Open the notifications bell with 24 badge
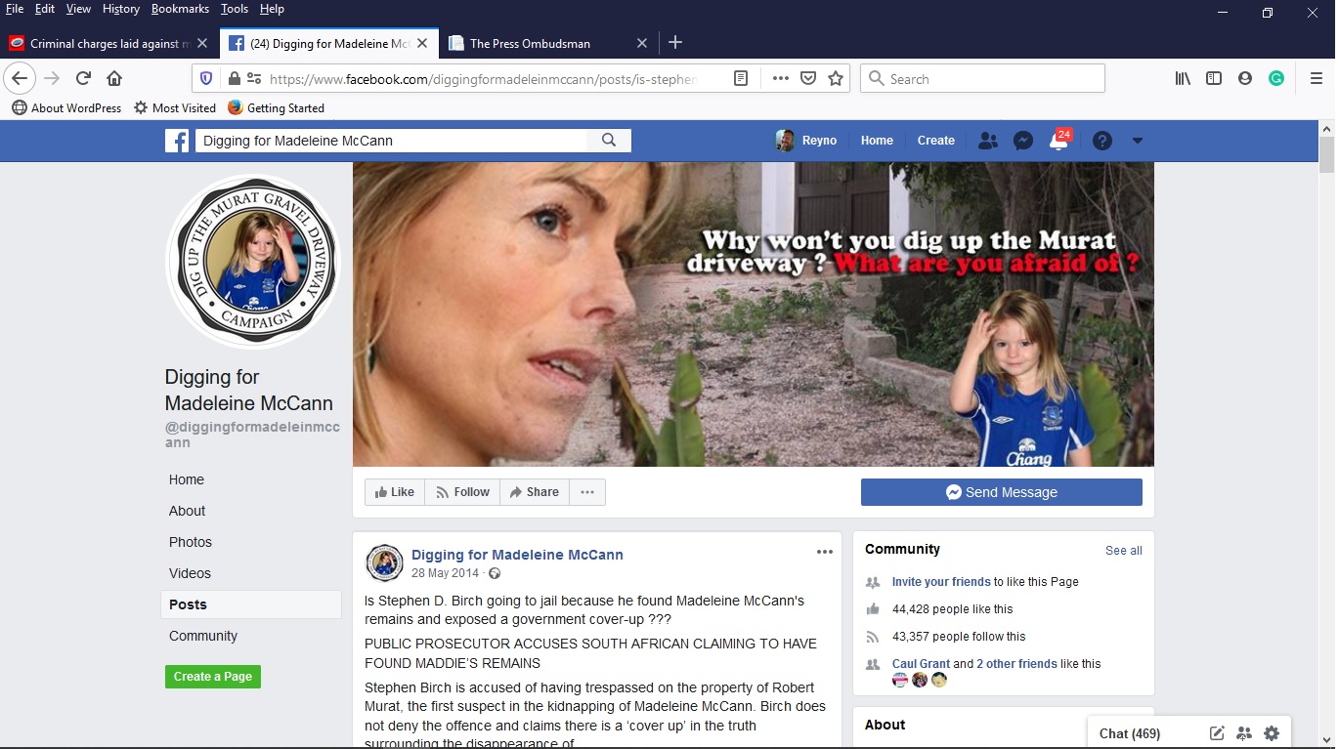 click(x=1058, y=141)
